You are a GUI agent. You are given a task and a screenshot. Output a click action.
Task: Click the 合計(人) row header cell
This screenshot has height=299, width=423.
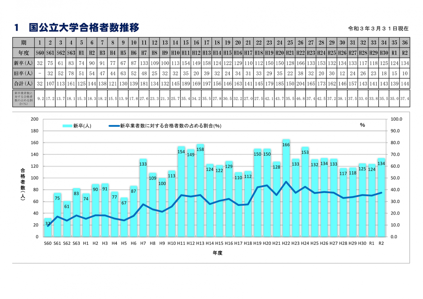[24, 84]
